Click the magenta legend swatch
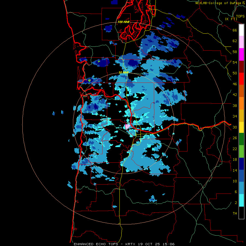 point(241,54)
